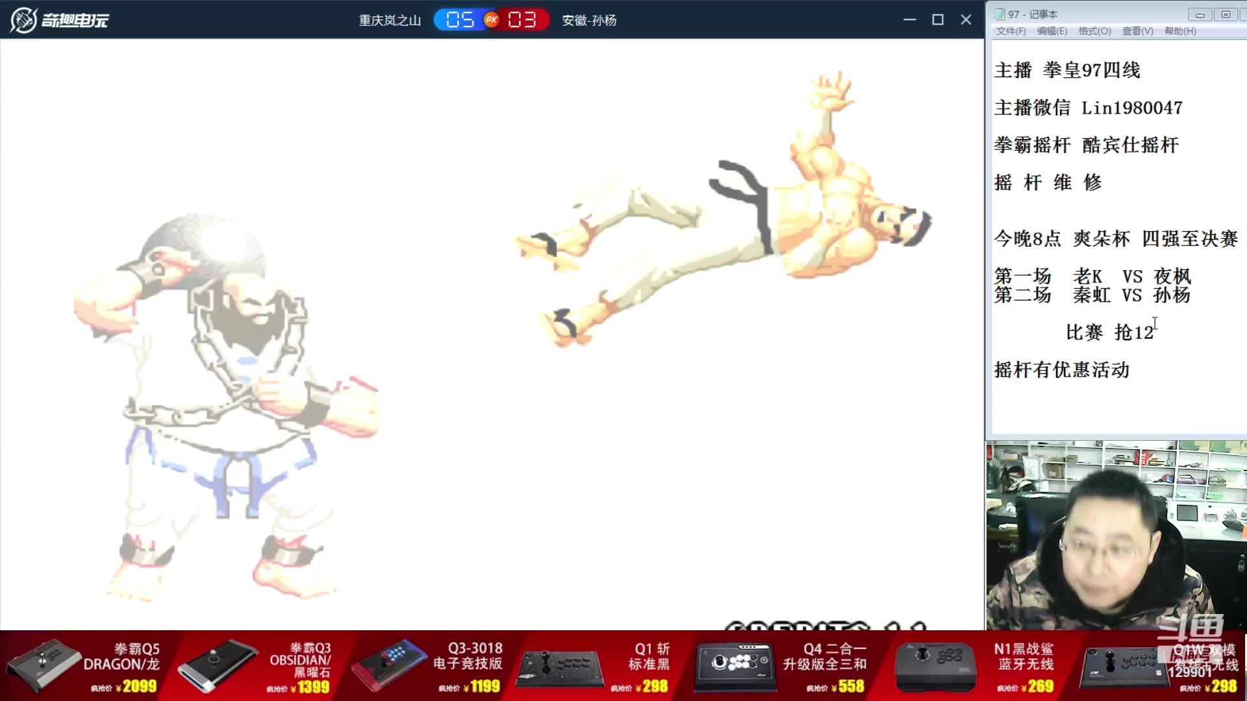Click the Q4 二合一 joystick image
This screenshot has height=701, width=1247.
(735, 667)
